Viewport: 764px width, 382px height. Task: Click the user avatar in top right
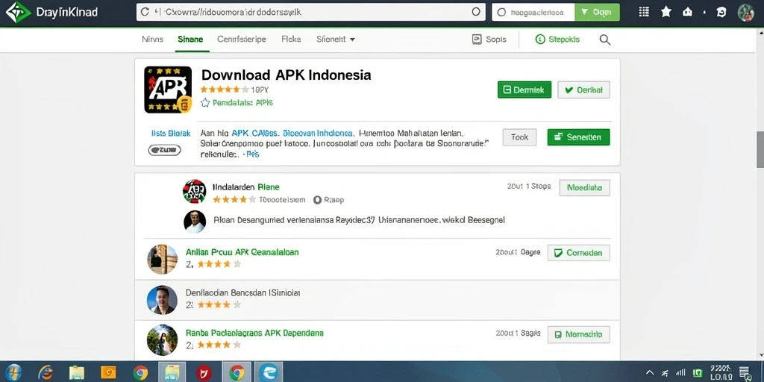pyautogui.click(x=746, y=13)
